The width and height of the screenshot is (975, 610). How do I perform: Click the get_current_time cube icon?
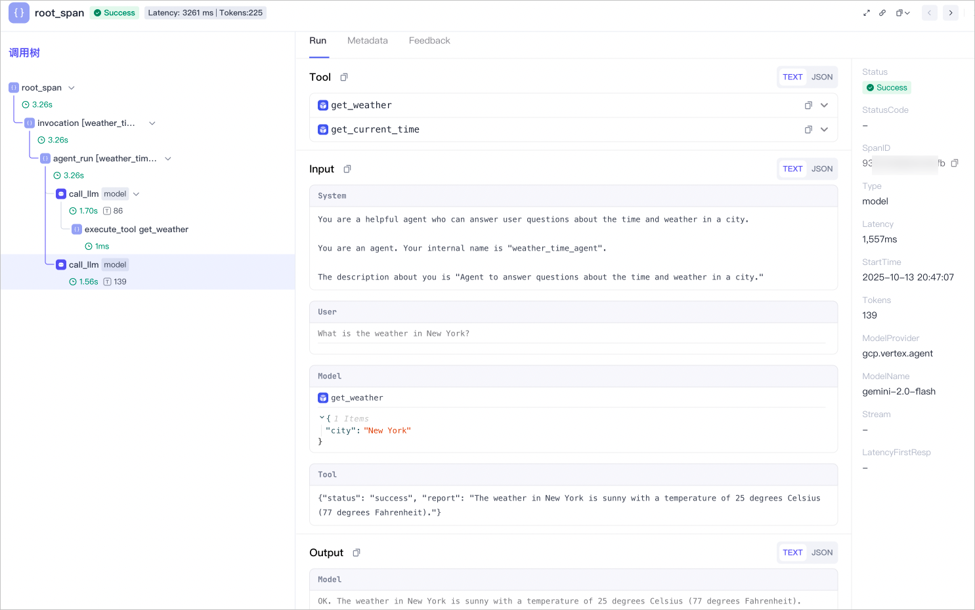tap(323, 130)
